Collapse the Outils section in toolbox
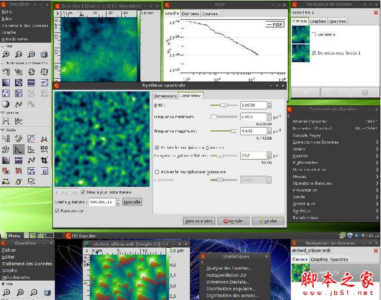The image size is (381, 300). tap(4, 130)
